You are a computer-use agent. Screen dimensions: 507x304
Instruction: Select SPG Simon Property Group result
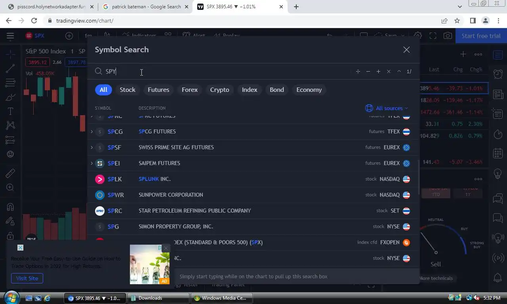253,226
